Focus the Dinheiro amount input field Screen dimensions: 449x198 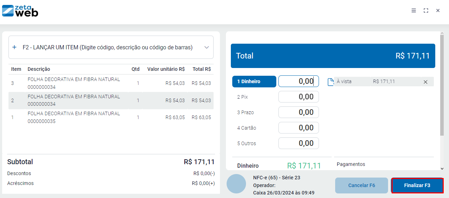pyautogui.click(x=299, y=81)
